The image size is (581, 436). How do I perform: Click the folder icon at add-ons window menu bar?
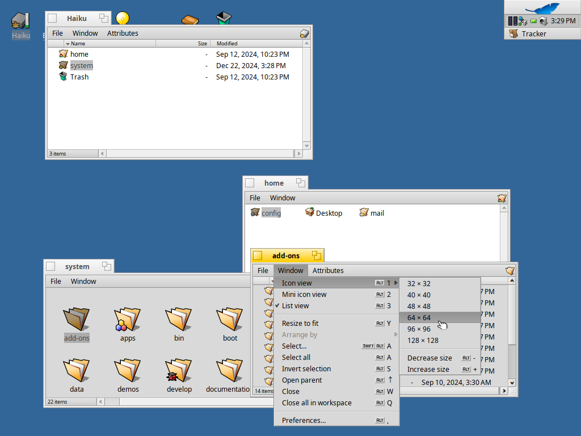(x=510, y=271)
